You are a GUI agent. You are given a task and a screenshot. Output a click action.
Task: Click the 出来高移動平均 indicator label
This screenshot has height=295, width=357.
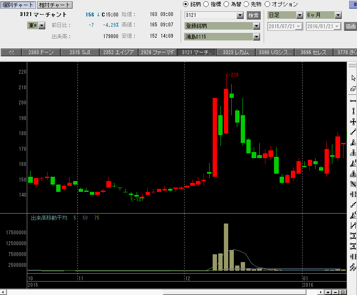(x=49, y=217)
